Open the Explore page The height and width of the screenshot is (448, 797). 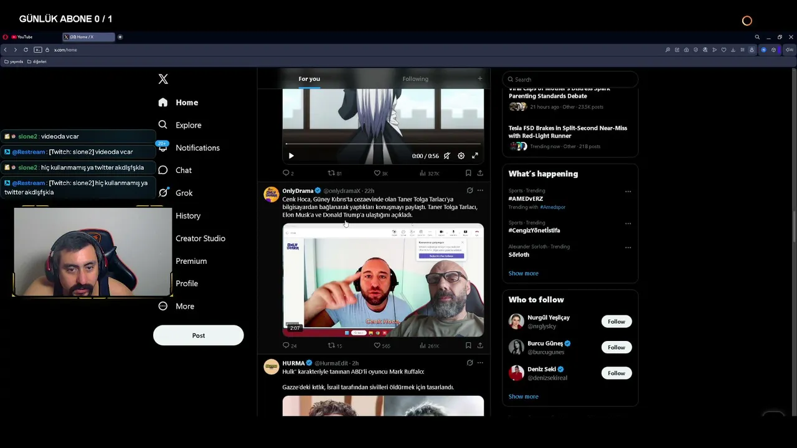pyautogui.click(x=179, y=125)
